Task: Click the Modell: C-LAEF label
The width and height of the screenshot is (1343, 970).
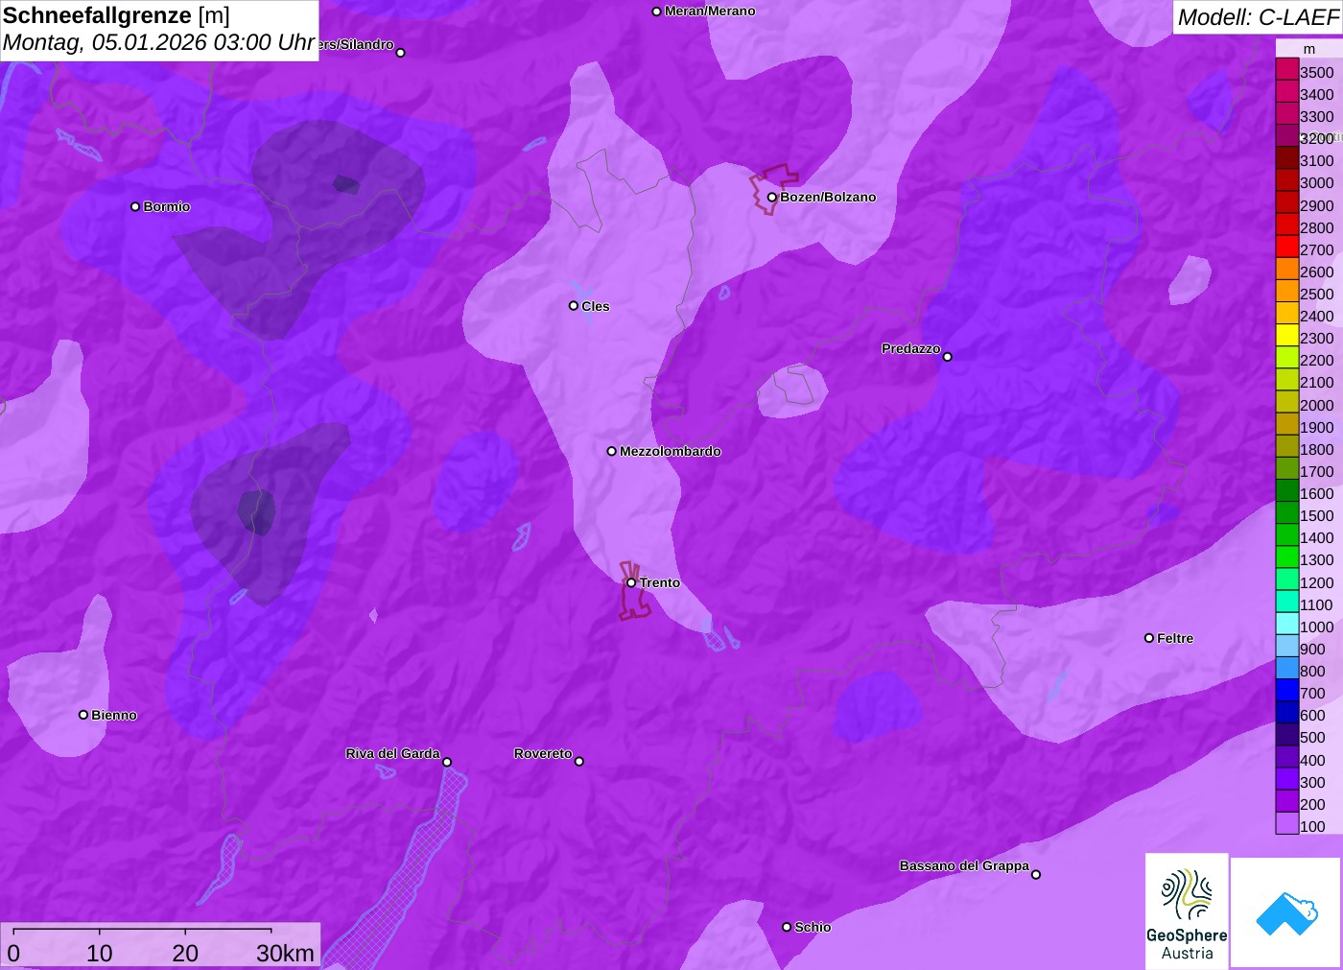Action: (x=1258, y=17)
